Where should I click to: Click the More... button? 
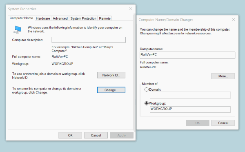223,76
